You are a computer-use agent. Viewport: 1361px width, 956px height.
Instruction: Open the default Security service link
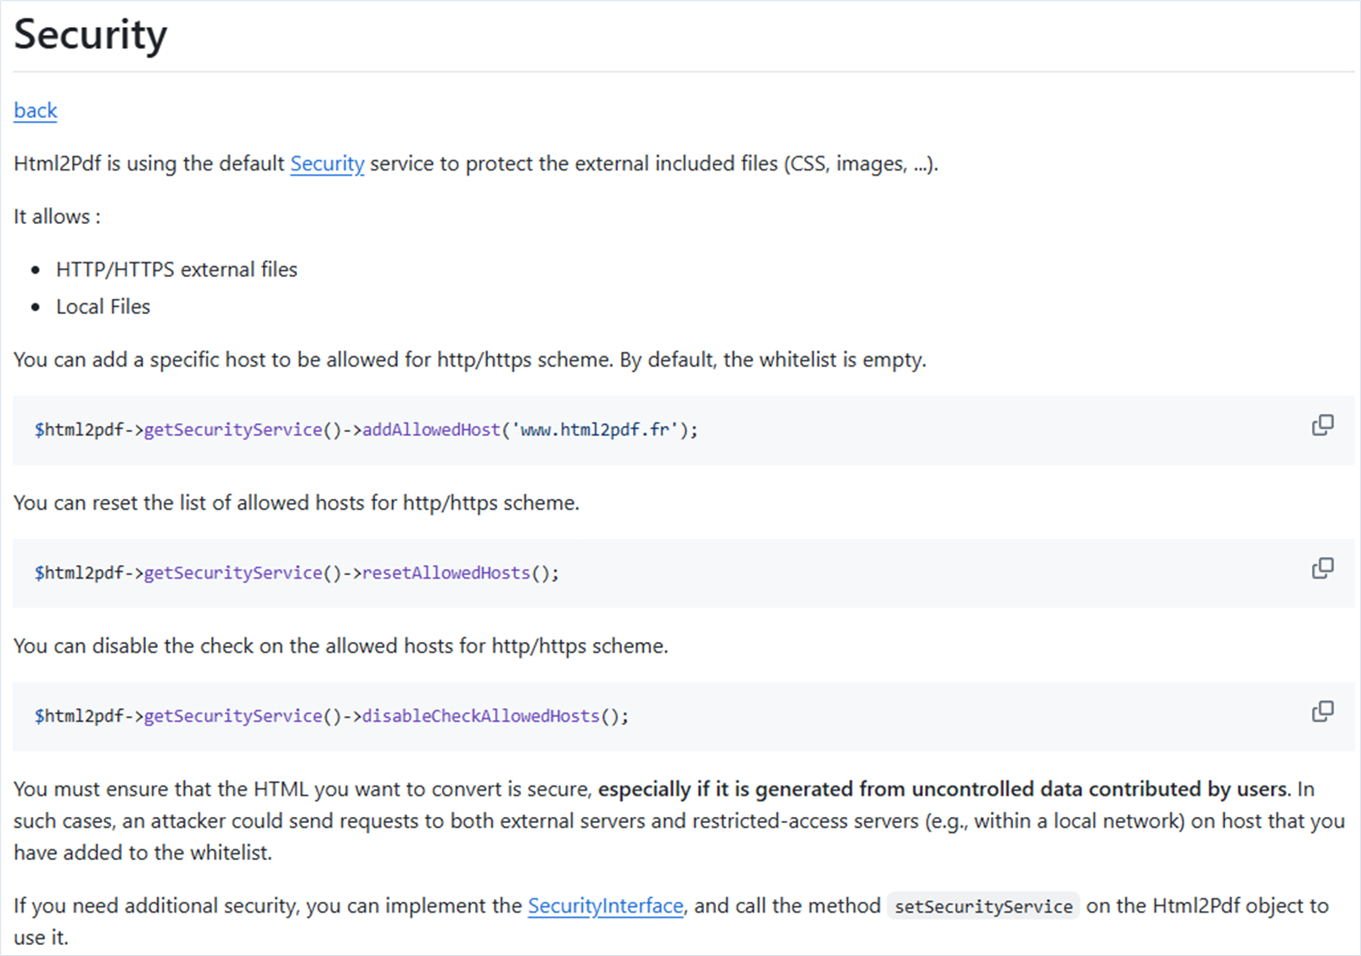pos(327,164)
